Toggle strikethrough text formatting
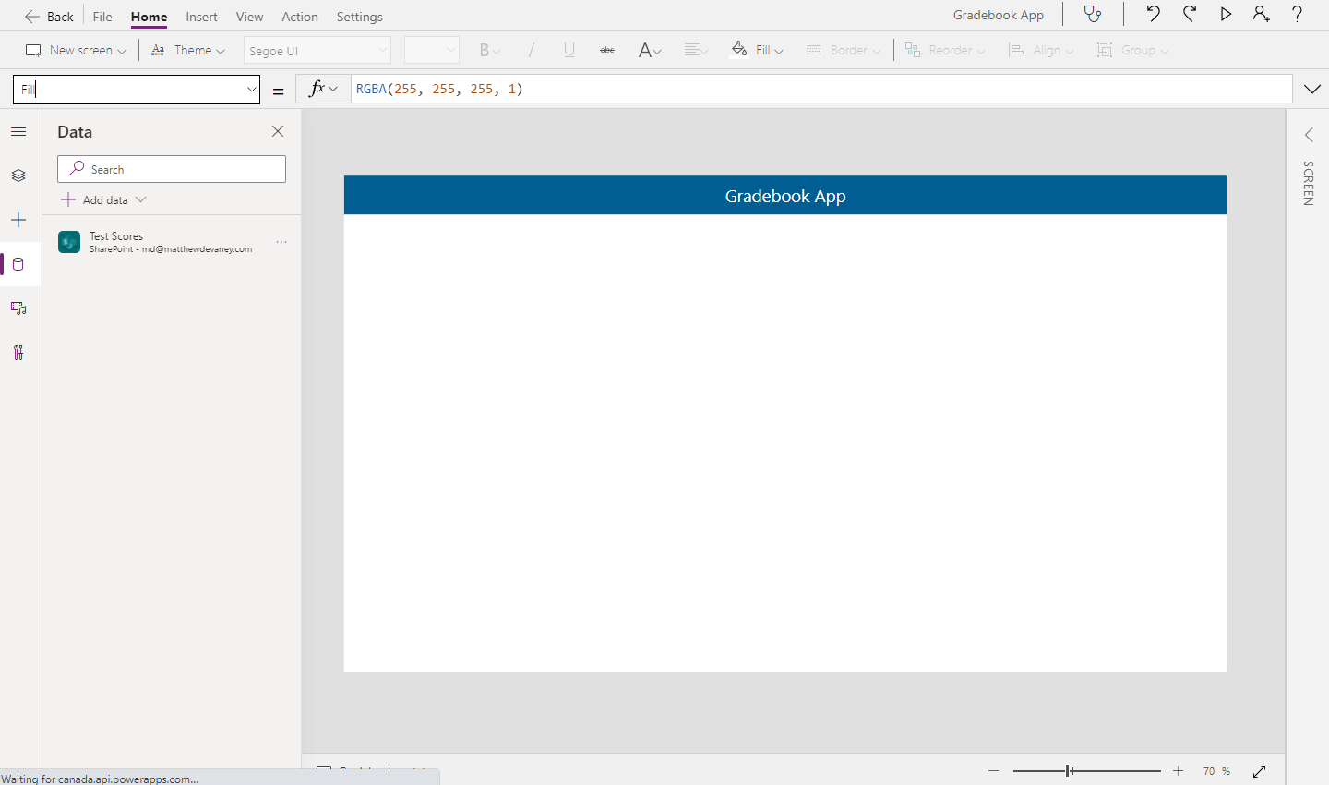Image resolution: width=1329 pixels, height=785 pixels. point(607,49)
